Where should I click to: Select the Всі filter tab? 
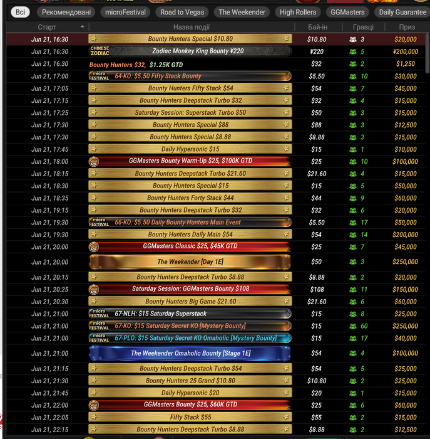tap(20, 13)
